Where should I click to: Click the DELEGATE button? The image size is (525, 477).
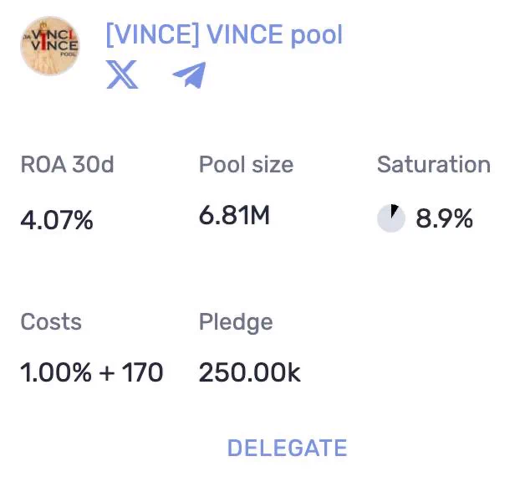pyautogui.click(x=287, y=448)
